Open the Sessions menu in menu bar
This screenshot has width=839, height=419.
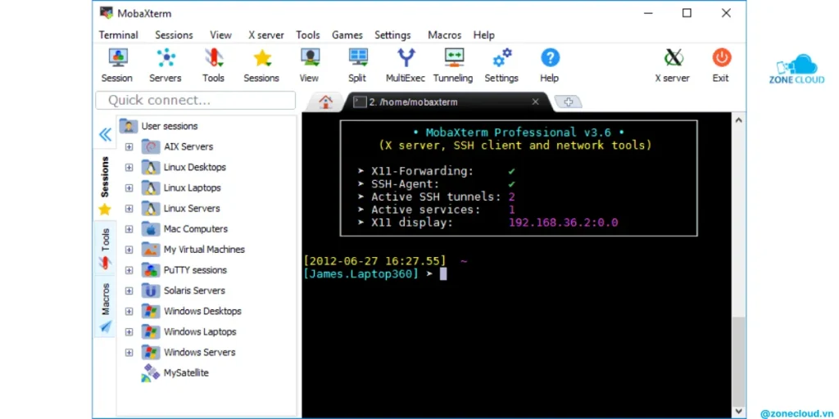click(174, 35)
